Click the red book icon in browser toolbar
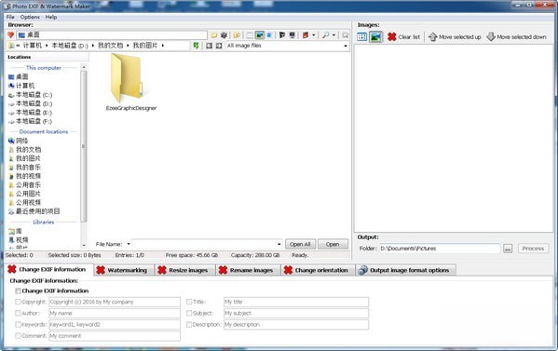Image resolution: width=558 pixels, height=351 pixels. click(306, 35)
